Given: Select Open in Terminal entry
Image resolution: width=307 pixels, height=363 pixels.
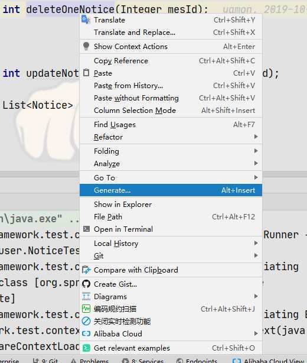Looking at the screenshot, I should tap(171, 229).
